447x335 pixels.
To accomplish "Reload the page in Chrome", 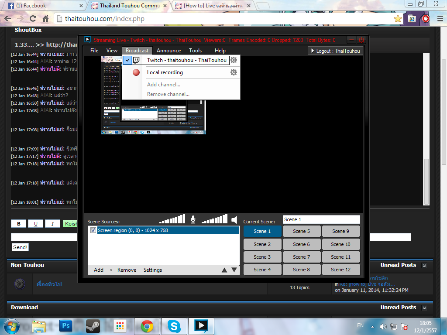I will (33, 18).
